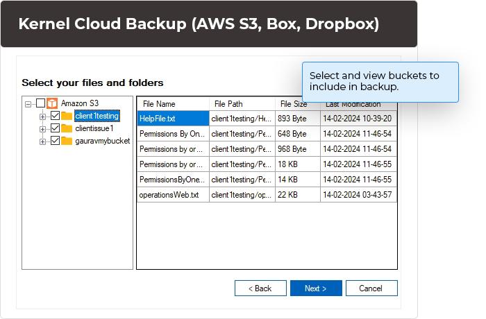The width and height of the screenshot is (486, 319).
Task: Select the HelpFile.txt row
Action: [172, 119]
